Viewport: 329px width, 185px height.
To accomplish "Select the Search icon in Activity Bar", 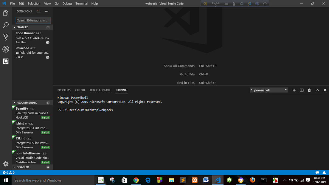I will (x=5, y=25).
